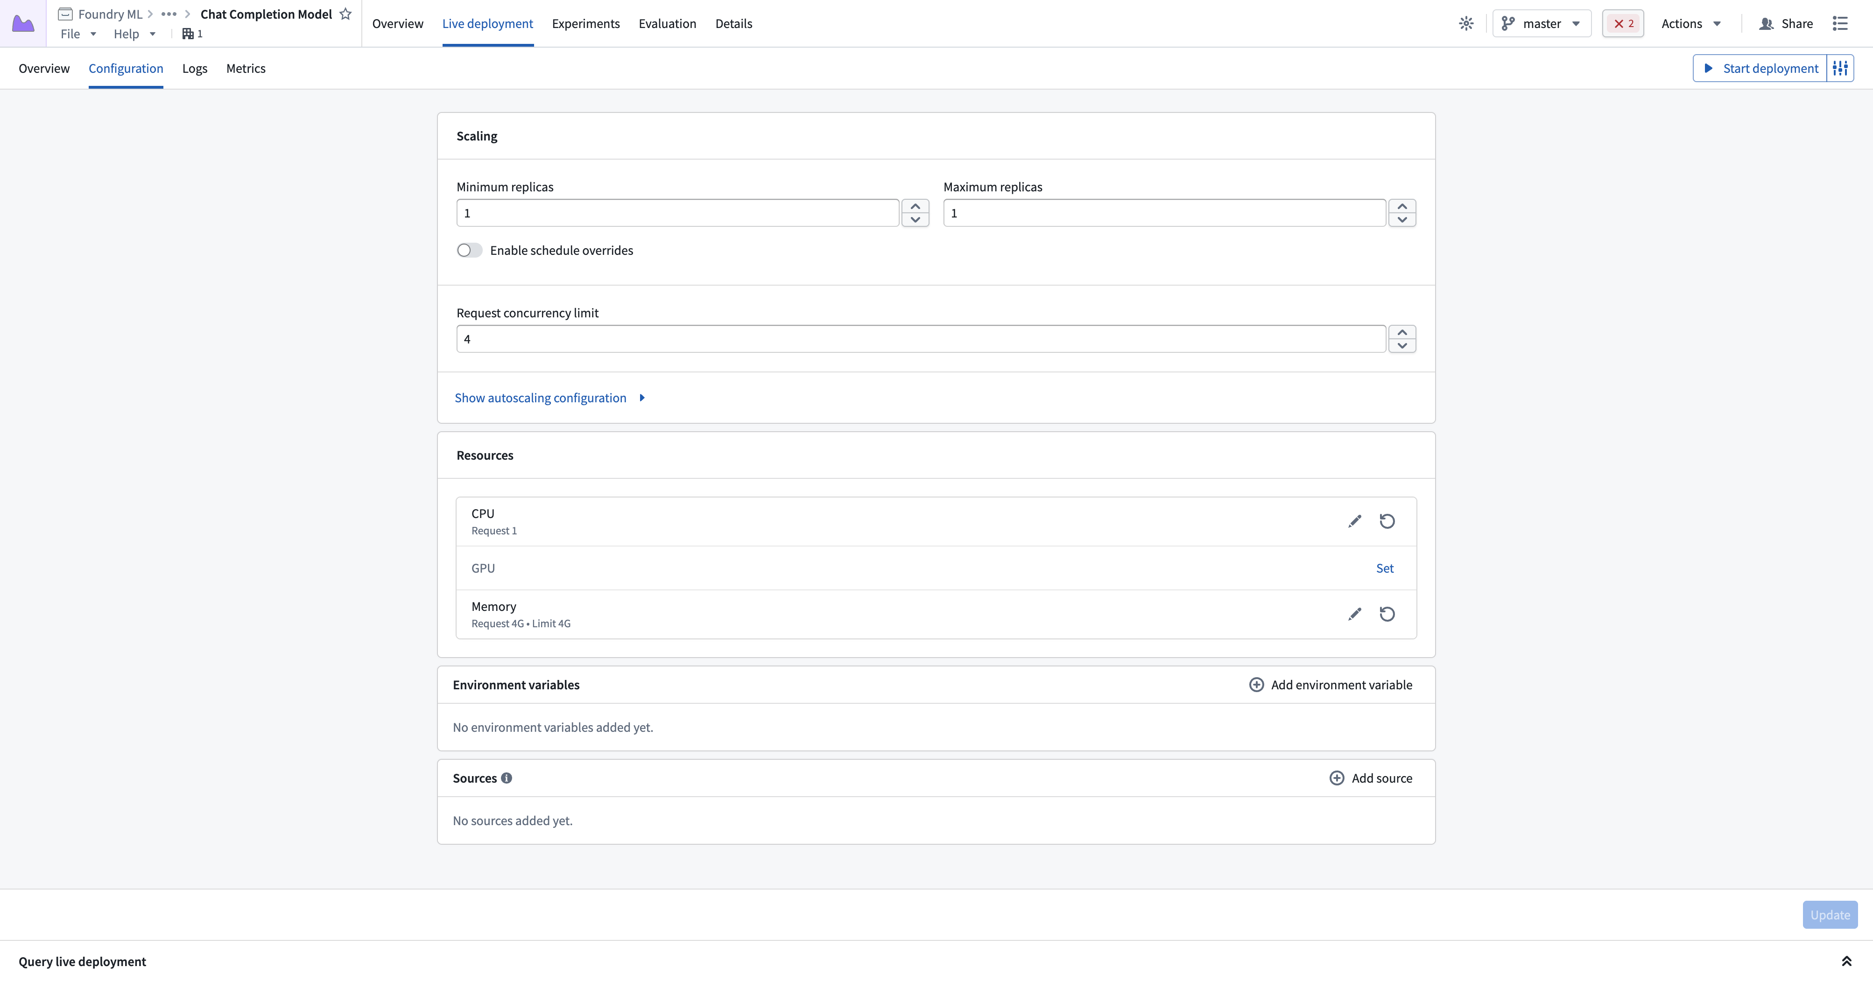Increase Minimum replicas with up arrow

[x=915, y=206]
